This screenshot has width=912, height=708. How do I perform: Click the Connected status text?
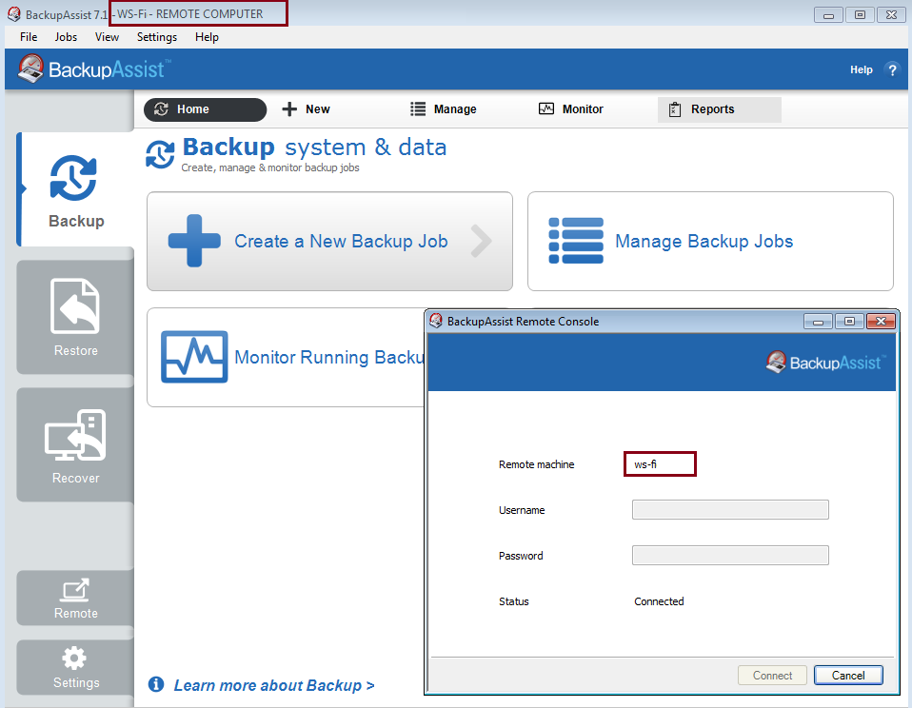pyautogui.click(x=659, y=601)
